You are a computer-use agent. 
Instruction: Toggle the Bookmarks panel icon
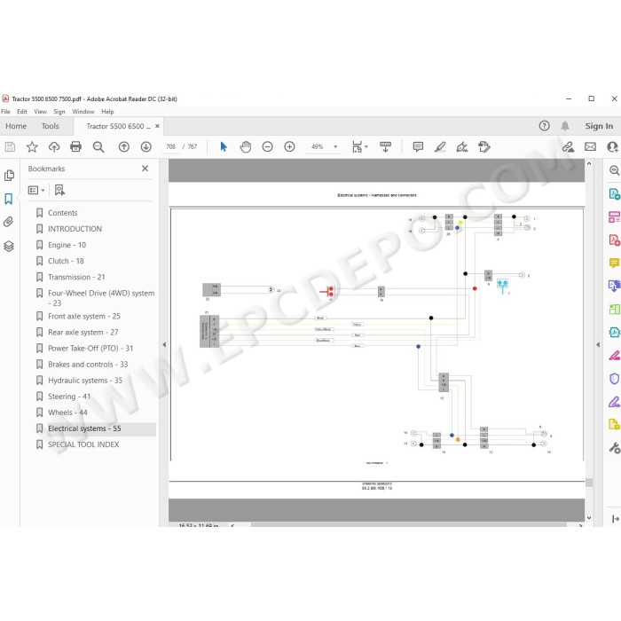coord(8,199)
